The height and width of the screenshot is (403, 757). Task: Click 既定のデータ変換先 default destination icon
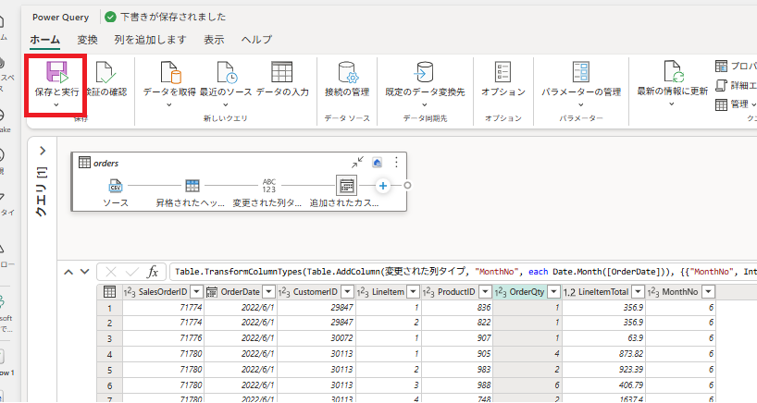click(425, 72)
